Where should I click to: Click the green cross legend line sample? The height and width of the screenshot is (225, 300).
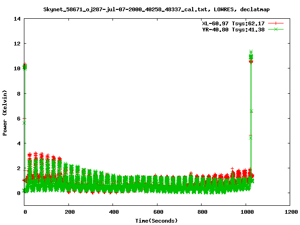276,29
